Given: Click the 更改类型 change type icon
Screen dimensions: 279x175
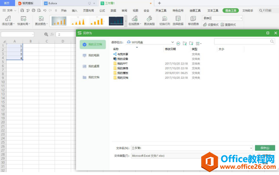Looking at the screenshot, I should click(x=149, y=19).
